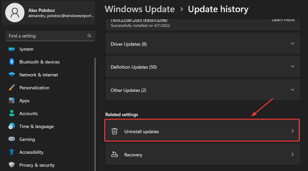Expand the Other Updates (2) chevron
308x171 pixels.
coord(293,90)
